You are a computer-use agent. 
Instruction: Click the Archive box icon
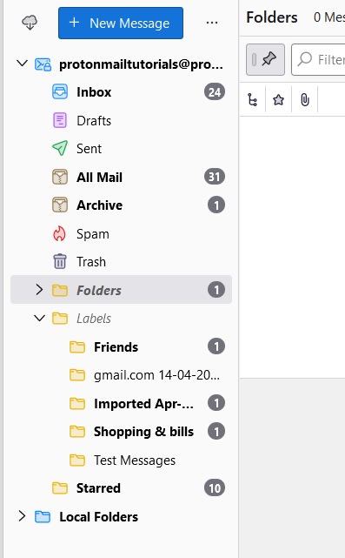point(60,205)
